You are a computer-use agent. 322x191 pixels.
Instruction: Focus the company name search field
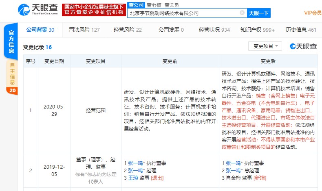point(184,13)
